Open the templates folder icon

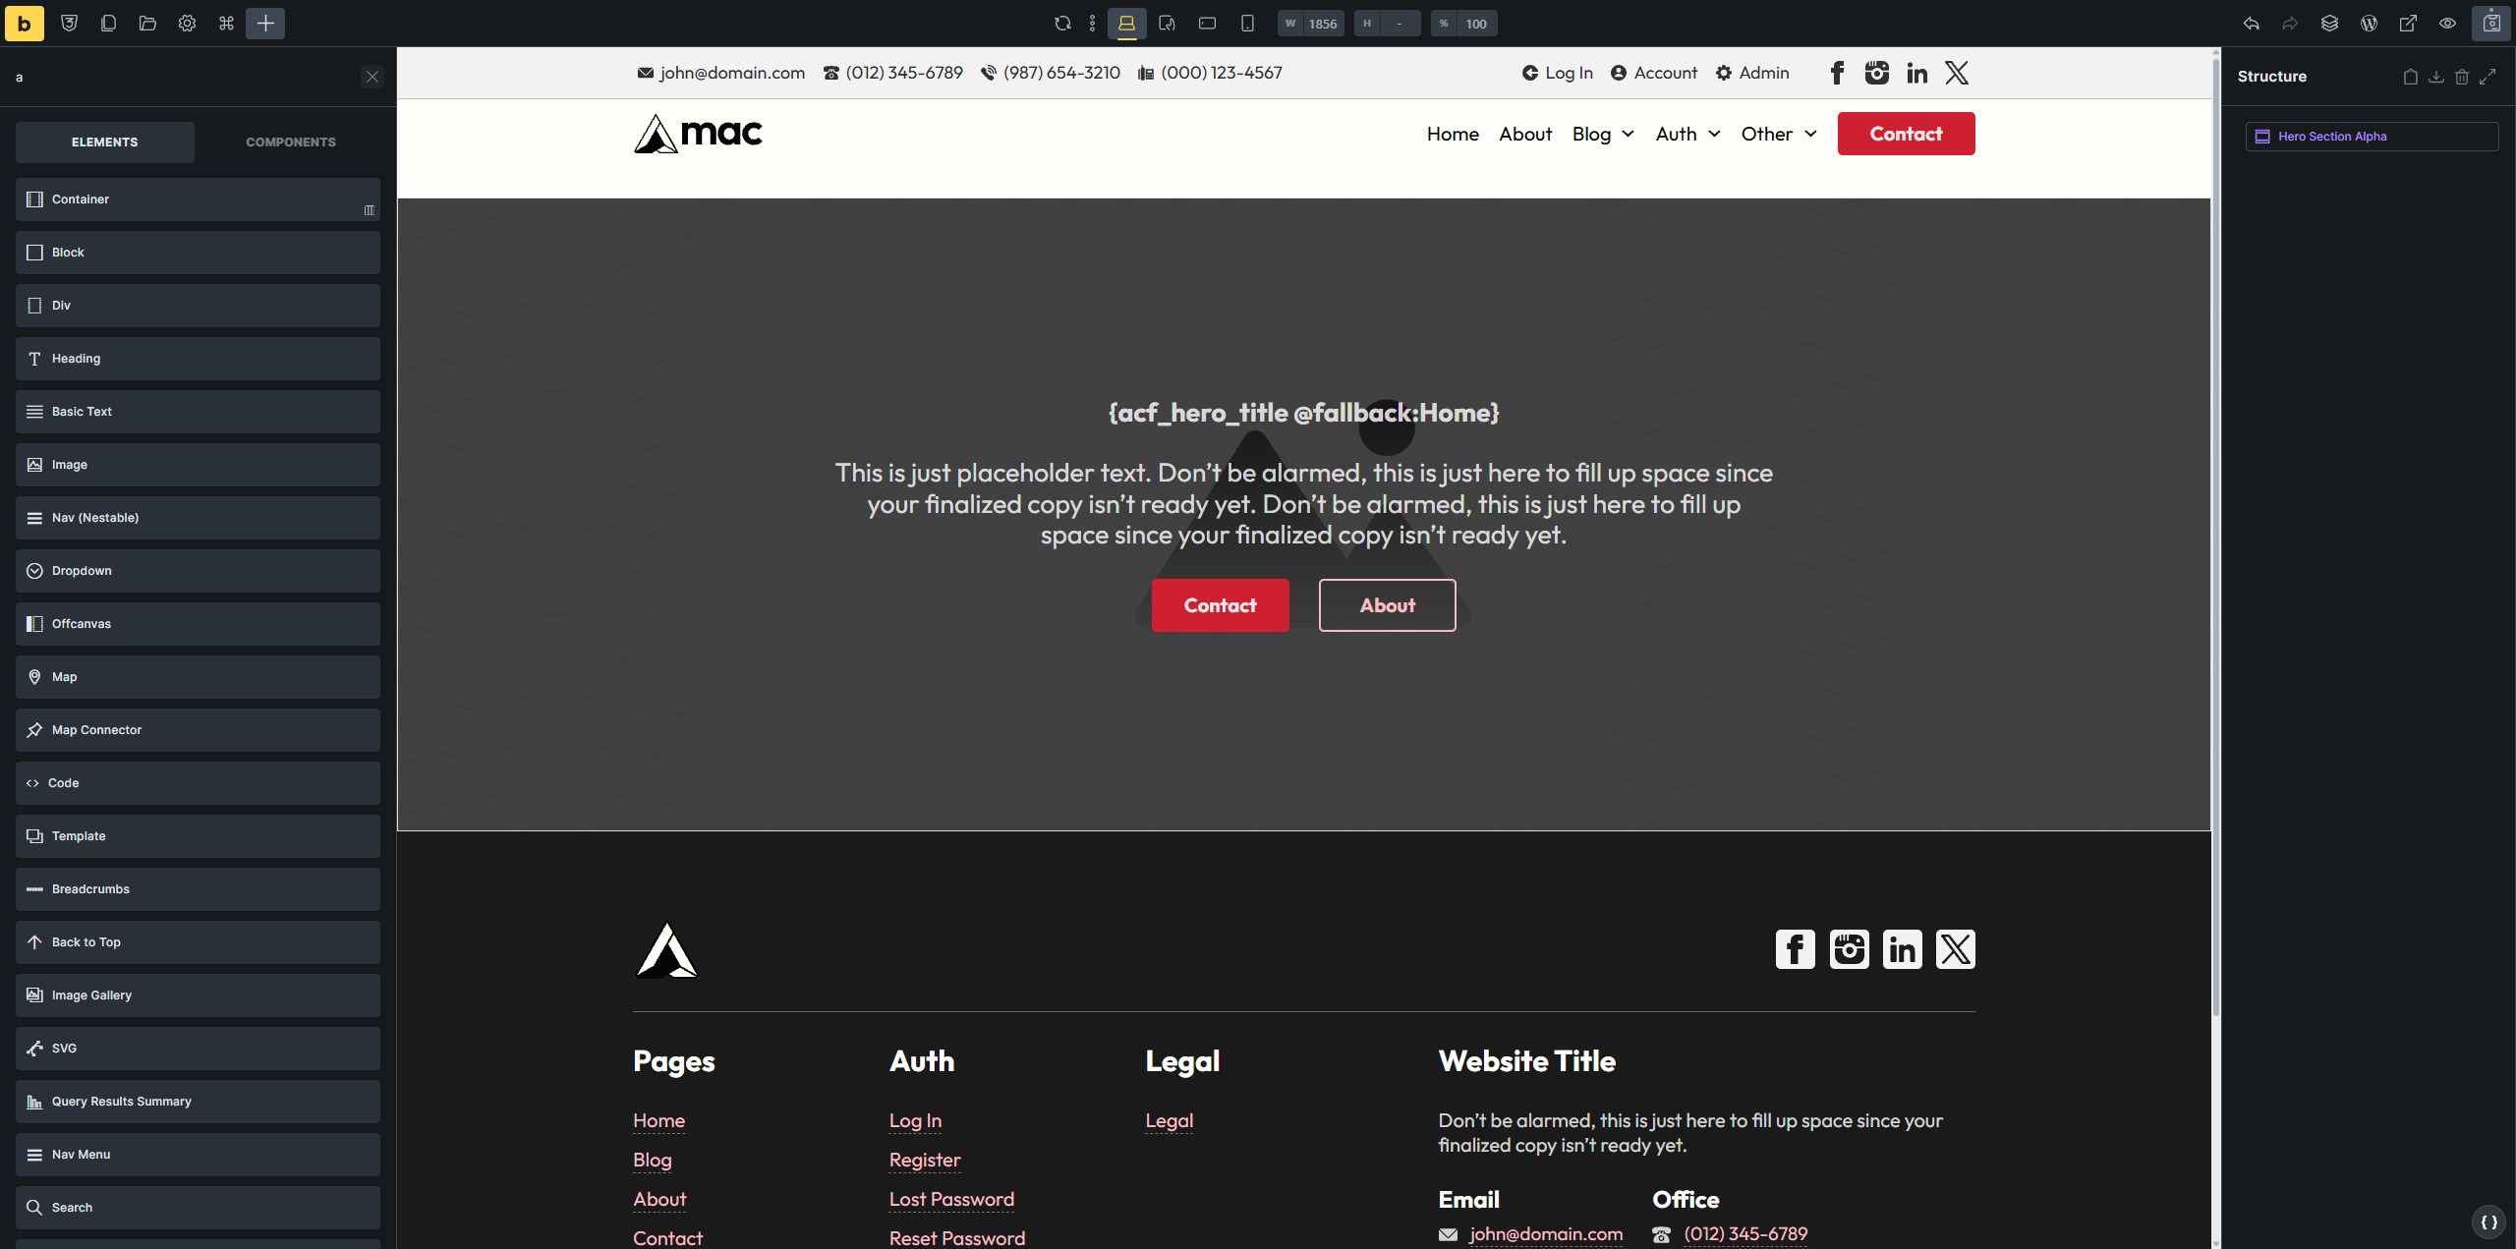tap(147, 24)
